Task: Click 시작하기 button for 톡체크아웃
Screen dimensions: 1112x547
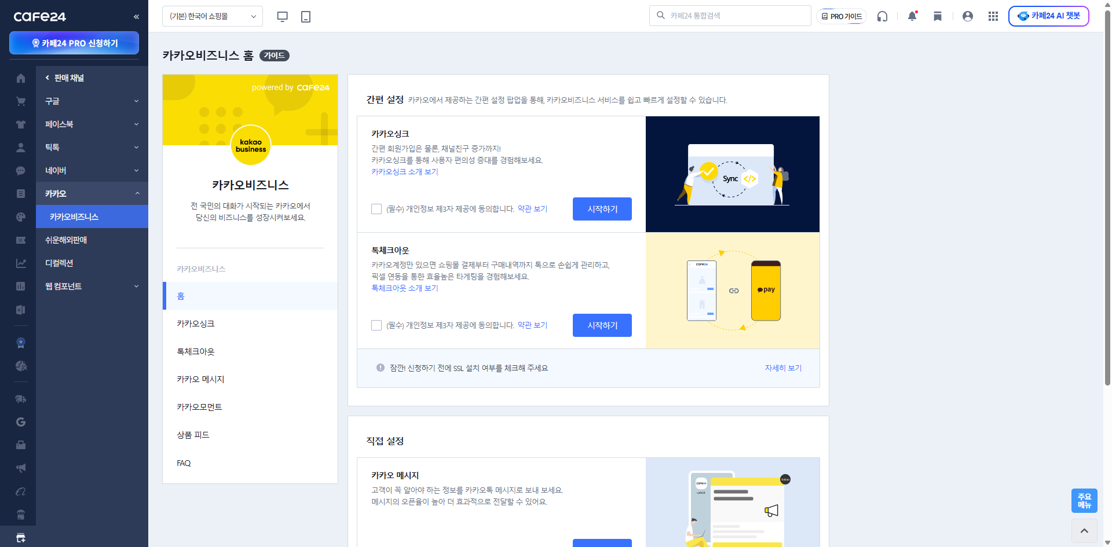Action: pos(602,325)
